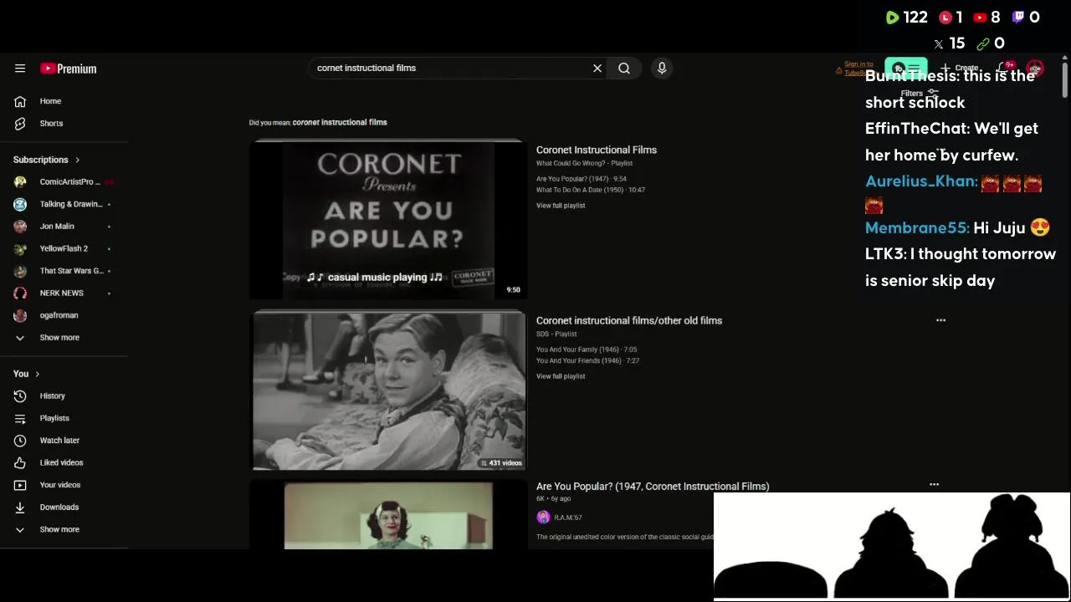The height and width of the screenshot is (602, 1071).
Task: Click the Create plus button
Action: [960, 69]
